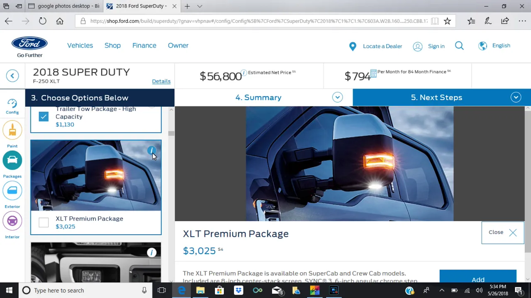Click English language link
Viewport: 531px width, 298px height.
(501, 46)
